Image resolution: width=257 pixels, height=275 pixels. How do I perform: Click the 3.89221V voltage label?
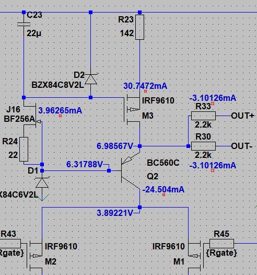coord(115,213)
